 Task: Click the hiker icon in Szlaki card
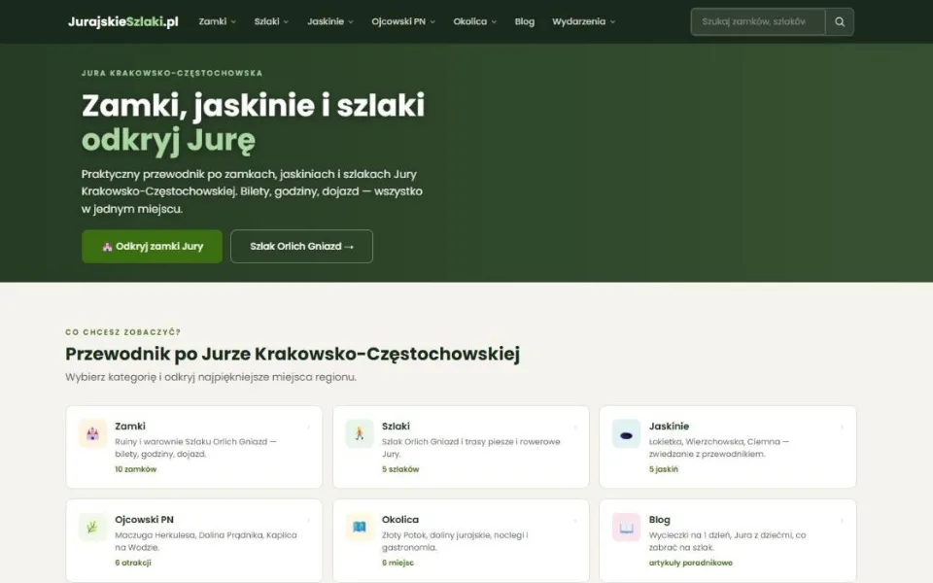click(360, 433)
